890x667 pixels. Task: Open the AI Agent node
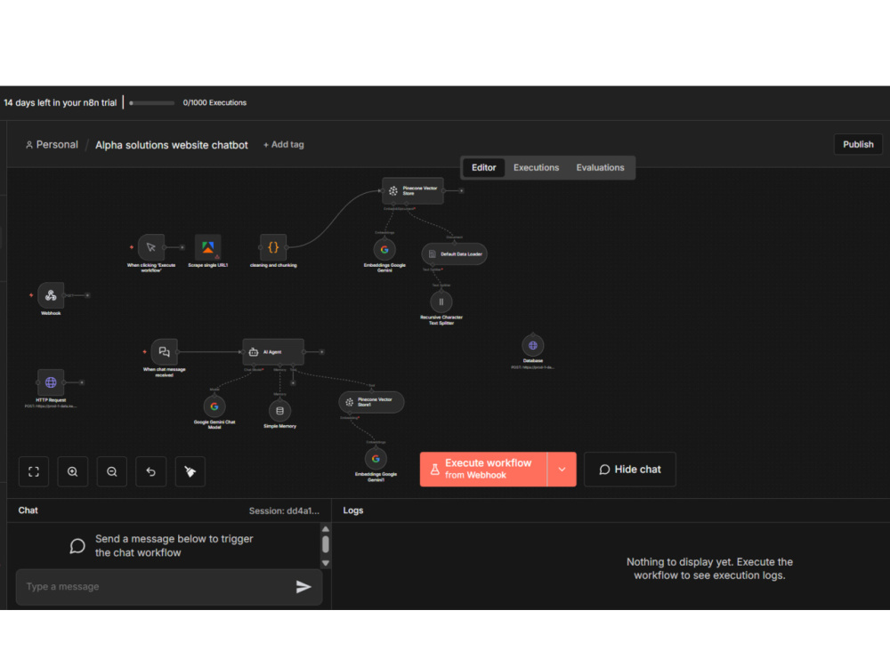[x=273, y=351]
